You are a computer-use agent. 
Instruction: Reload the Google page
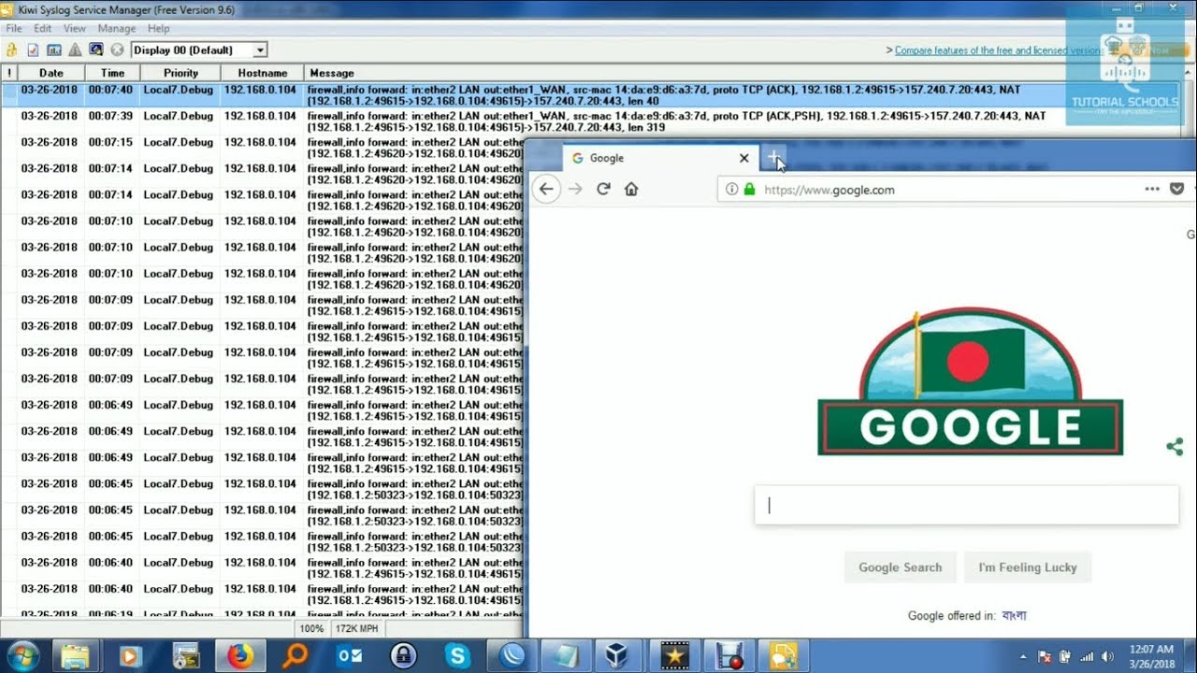click(603, 189)
